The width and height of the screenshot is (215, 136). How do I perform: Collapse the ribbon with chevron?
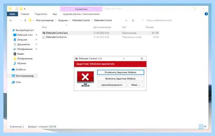(x=202, y=14)
